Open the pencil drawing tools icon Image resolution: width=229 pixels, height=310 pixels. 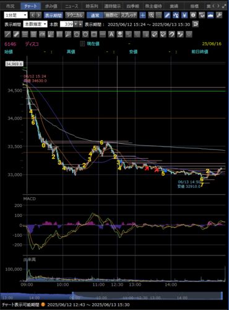click(x=167, y=15)
